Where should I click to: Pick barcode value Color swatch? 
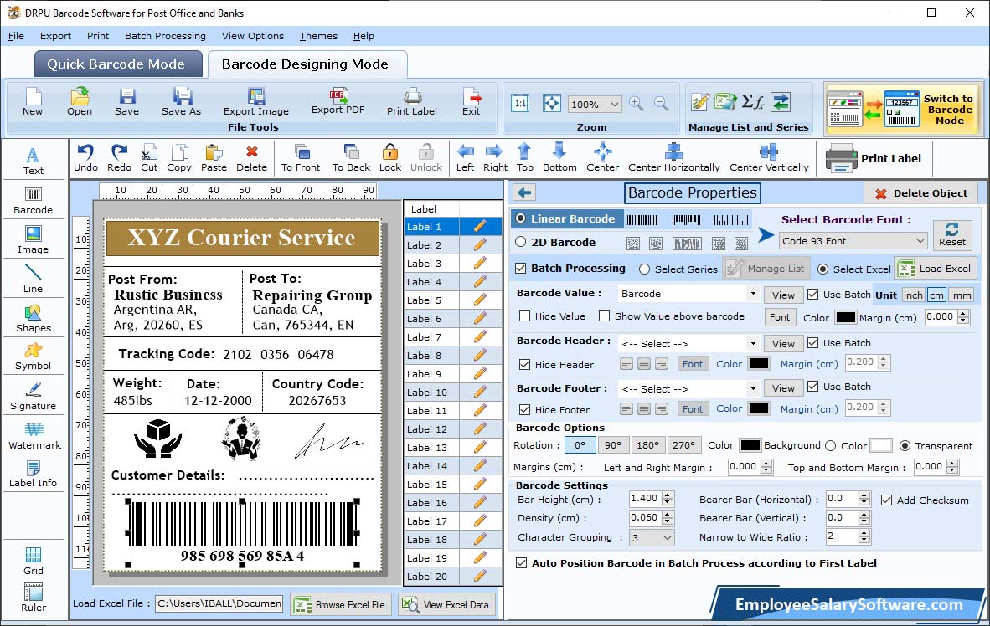(845, 317)
